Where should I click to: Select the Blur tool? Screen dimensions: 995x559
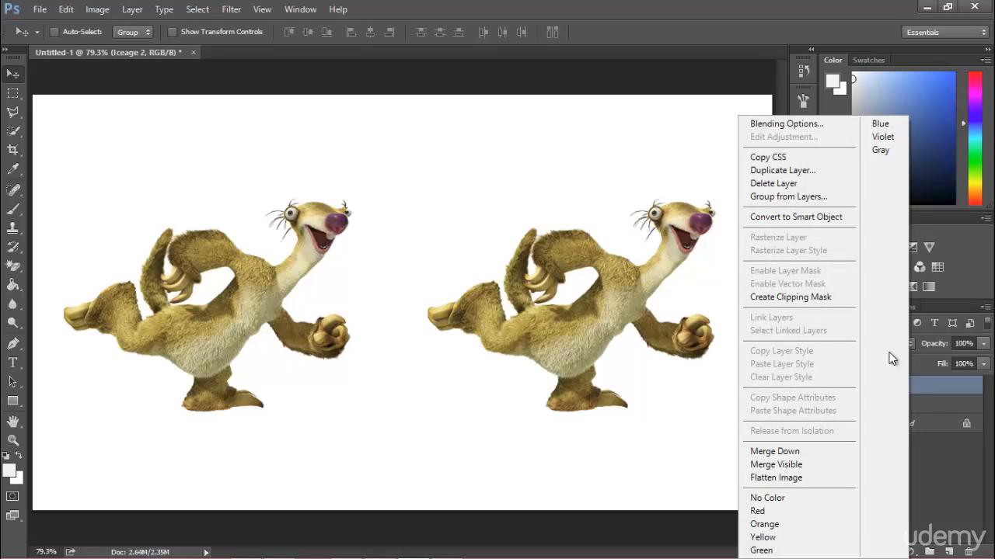pyautogui.click(x=13, y=304)
